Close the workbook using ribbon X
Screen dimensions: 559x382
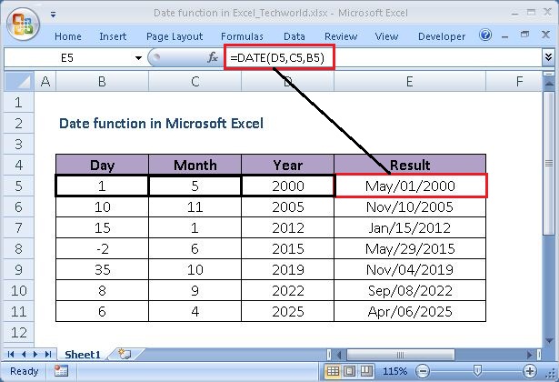[545, 35]
